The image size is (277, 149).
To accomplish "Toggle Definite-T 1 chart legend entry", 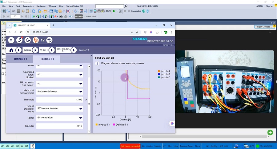I will [x=121, y=125].
